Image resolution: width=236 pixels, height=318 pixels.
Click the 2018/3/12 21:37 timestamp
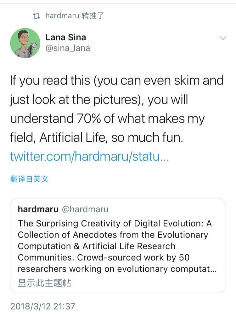(43, 306)
